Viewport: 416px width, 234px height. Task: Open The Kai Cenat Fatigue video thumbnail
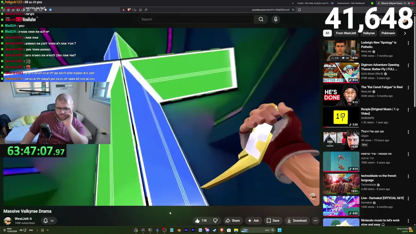click(x=341, y=95)
